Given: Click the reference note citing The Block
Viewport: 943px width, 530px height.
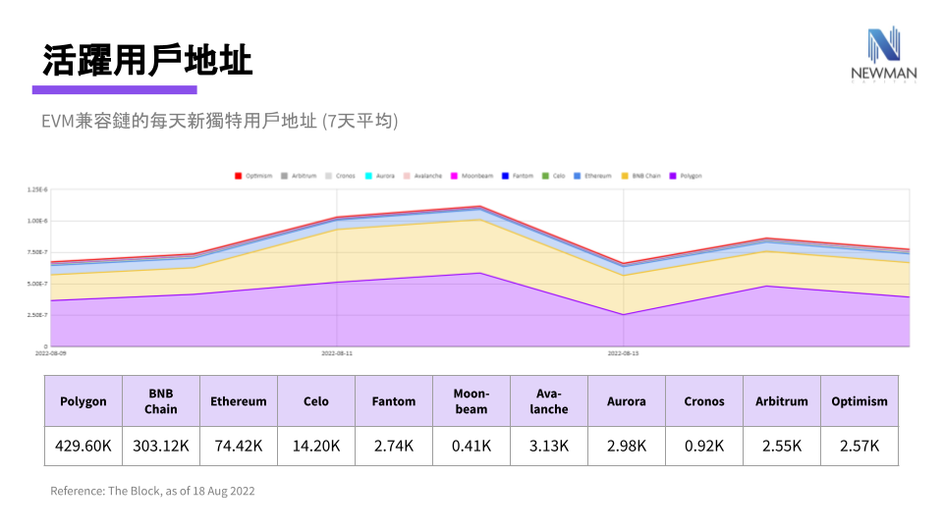Looking at the screenshot, I should [152, 491].
